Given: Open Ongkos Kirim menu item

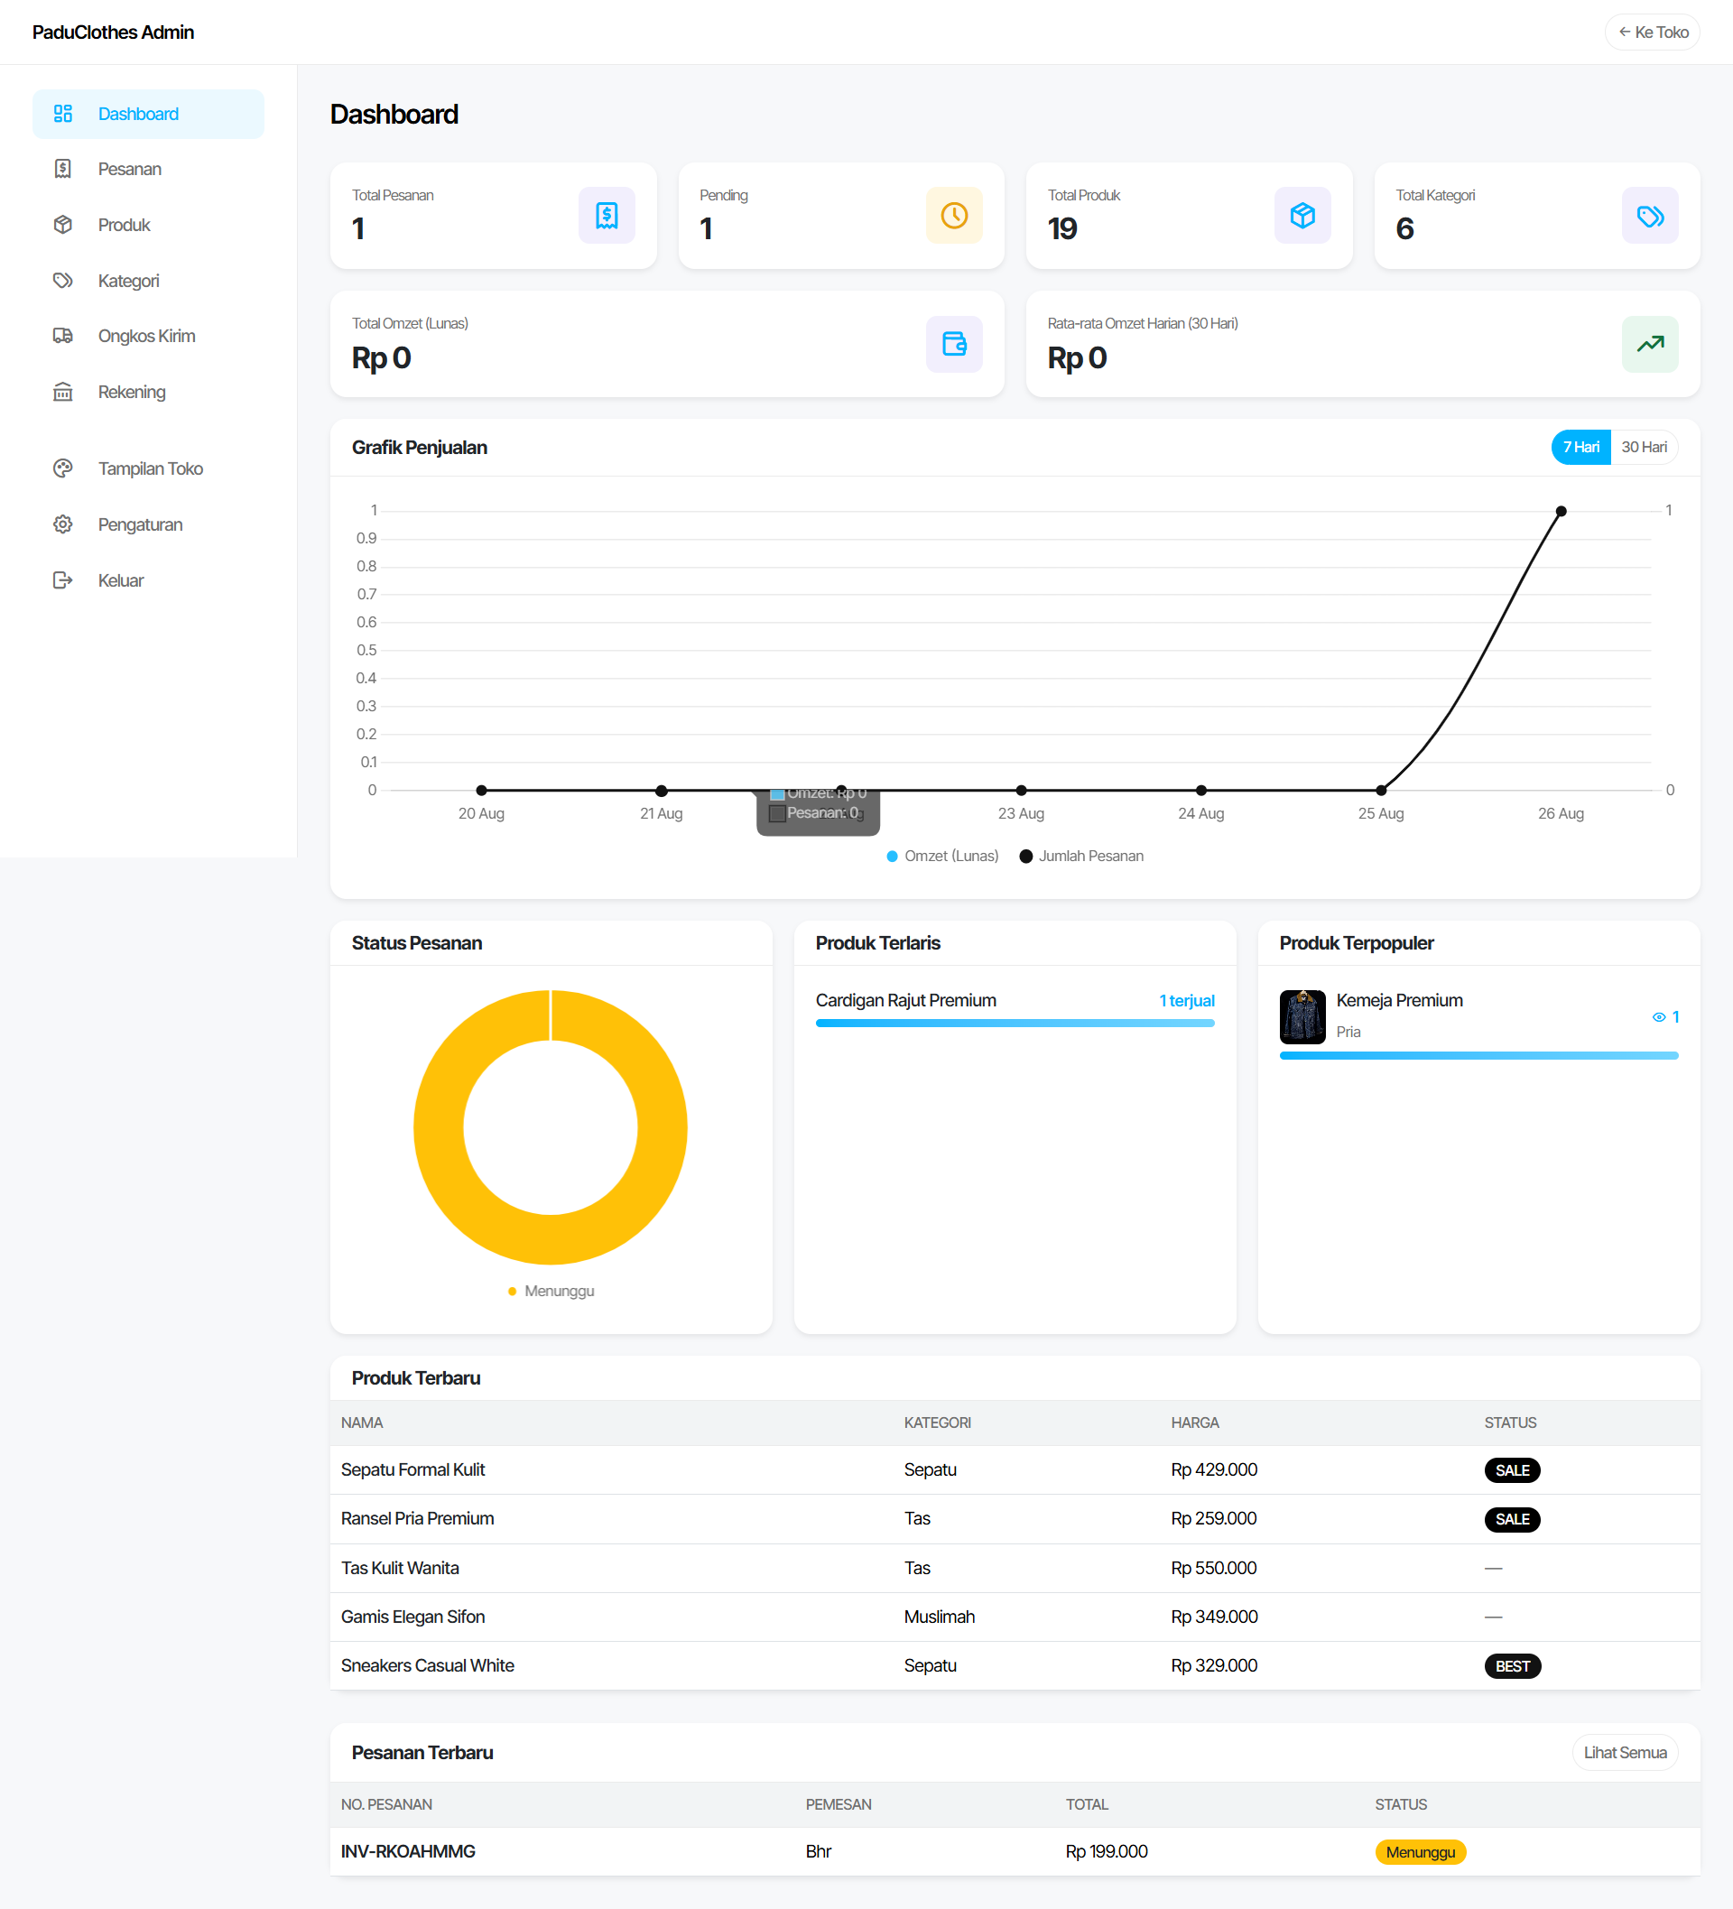Looking at the screenshot, I should [148, 336].
